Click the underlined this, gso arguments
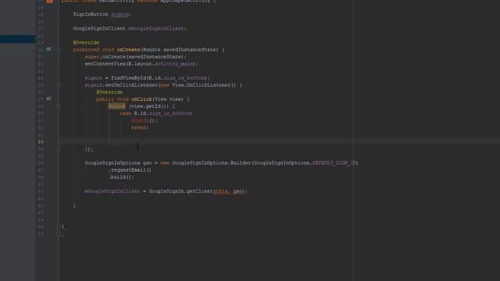This screenshot has width=500, height=281. point(230,191)
